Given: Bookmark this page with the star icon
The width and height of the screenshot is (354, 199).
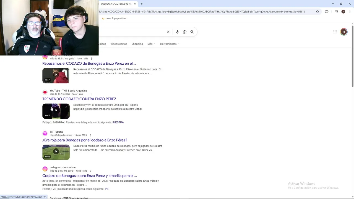Looking at the screenshot, I should 317,12.
